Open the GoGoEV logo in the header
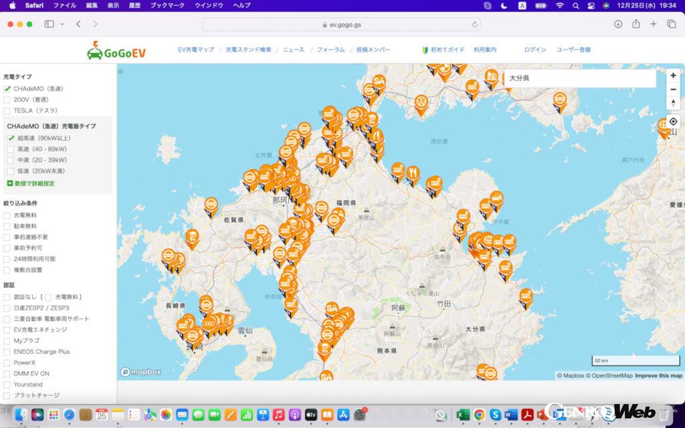 point(116,50)
